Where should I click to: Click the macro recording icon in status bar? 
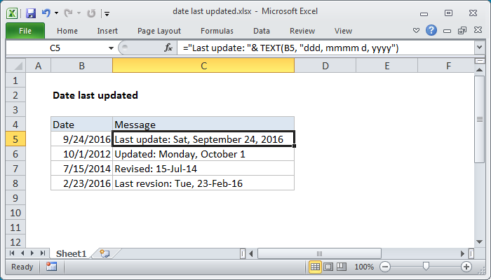point(51,267)
